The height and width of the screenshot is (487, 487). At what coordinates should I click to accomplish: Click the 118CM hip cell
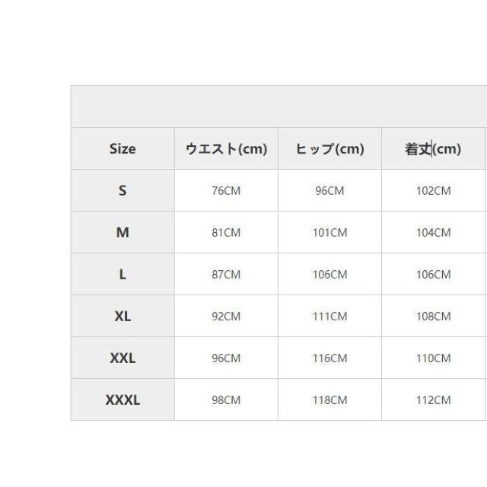pos(329,400)
